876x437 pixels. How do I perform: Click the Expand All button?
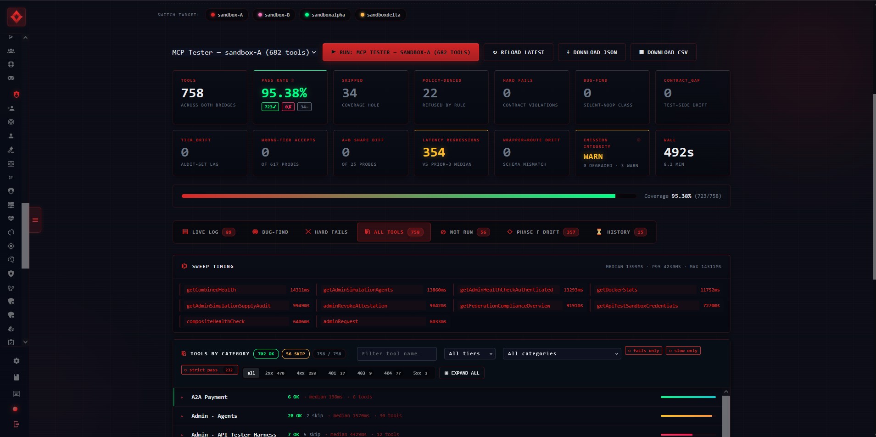click(x=462, y=373)
